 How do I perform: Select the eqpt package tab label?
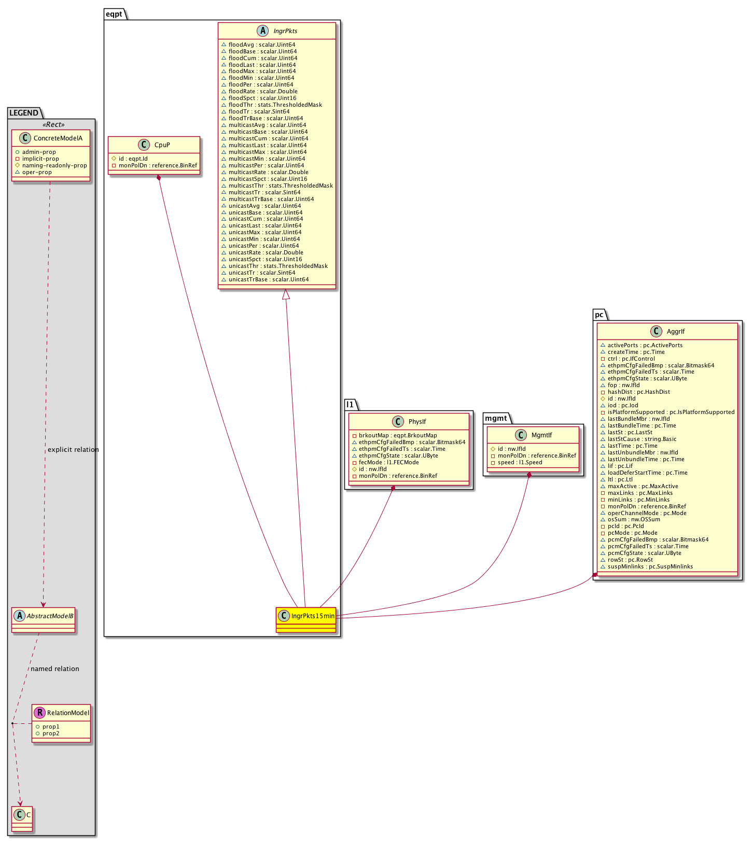(114, 14)
